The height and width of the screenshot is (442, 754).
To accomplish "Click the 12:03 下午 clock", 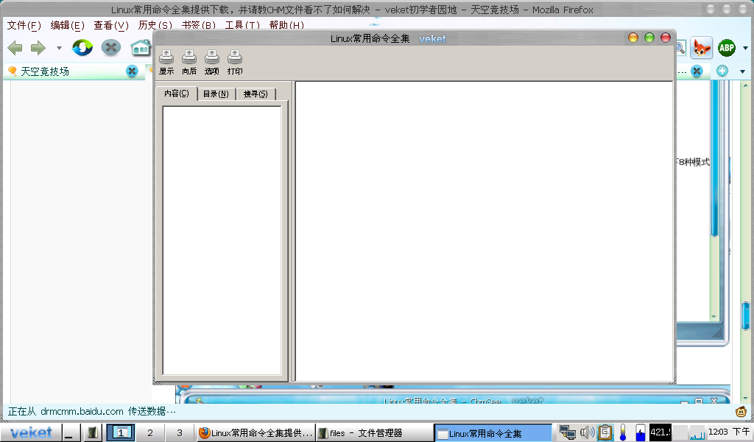I will 728,432.
